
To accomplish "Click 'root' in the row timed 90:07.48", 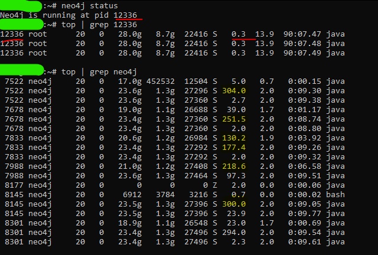I will [x=38, y=43].
